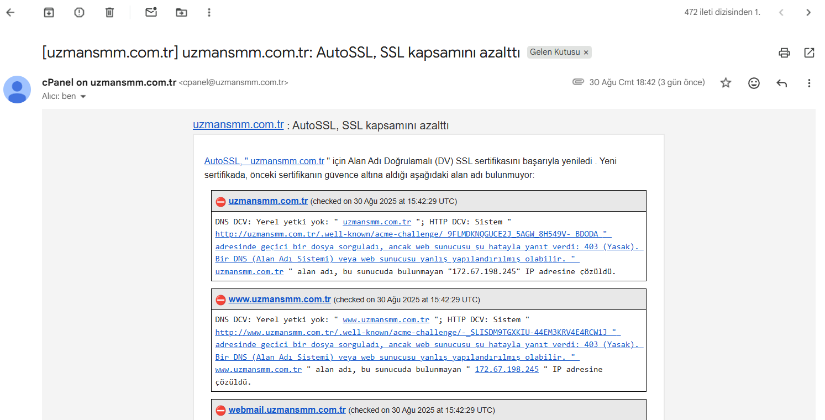Image resolution: width=825 pixels, height=420 pixels.
Task: Go back to inbox with arrow
Action: point(10,12)
